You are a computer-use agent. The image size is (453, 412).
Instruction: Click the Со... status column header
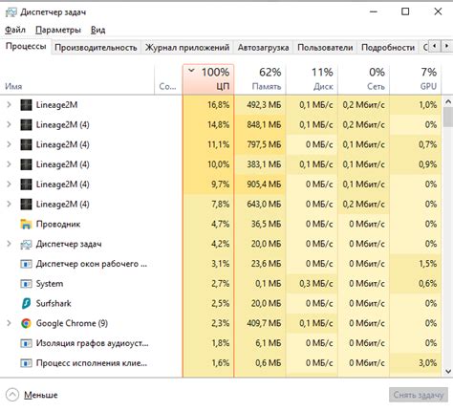168,79
